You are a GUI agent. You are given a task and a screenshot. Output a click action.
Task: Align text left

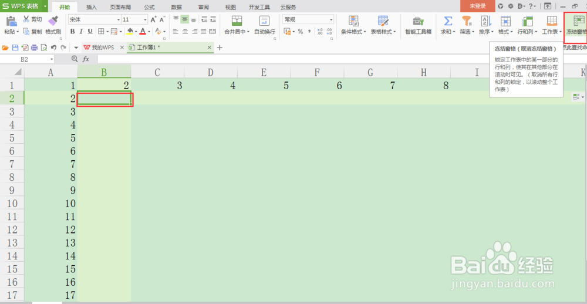pyautogui.click(x=176, y=32)
